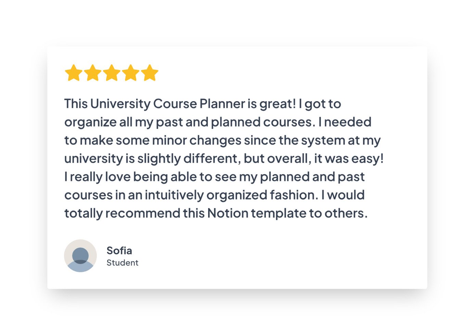Choose the middle star of five
This screenshot has width=474, height=335.
click(x=112, y=73)
